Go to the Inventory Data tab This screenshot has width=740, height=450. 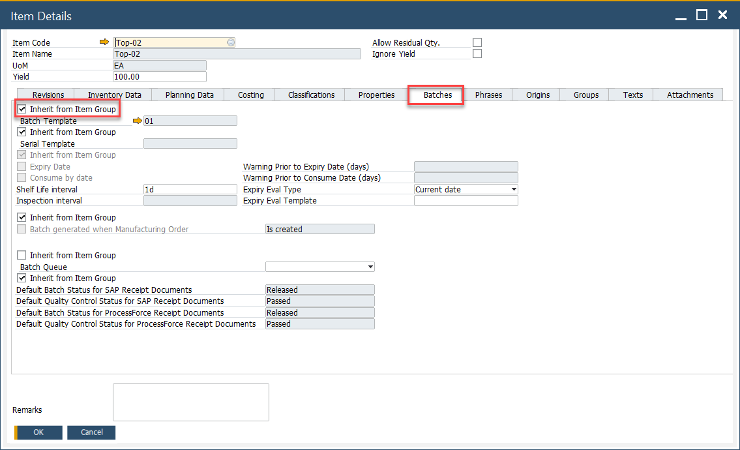click(x=115, y=95)
